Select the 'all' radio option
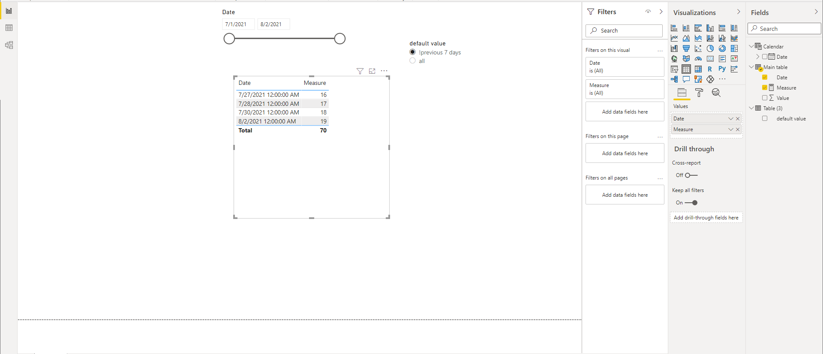 tap(412, 61)
